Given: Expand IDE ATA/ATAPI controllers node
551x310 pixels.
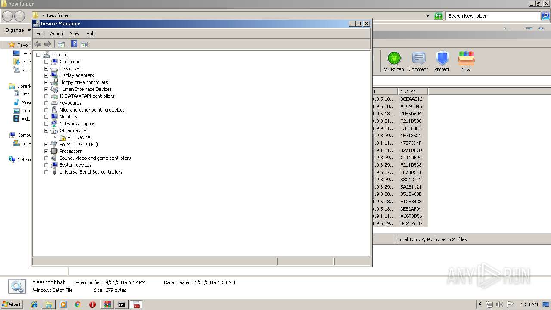Looking at the screenshot, I should point(46,96).
